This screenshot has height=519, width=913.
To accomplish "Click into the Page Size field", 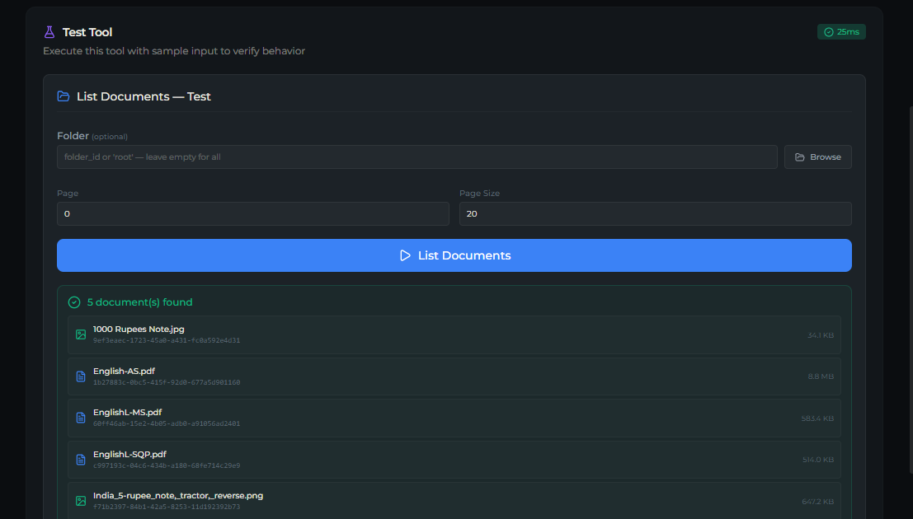I will tap(655, 213).
